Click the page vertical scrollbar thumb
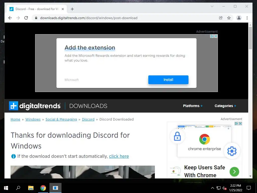 point(250,38)
